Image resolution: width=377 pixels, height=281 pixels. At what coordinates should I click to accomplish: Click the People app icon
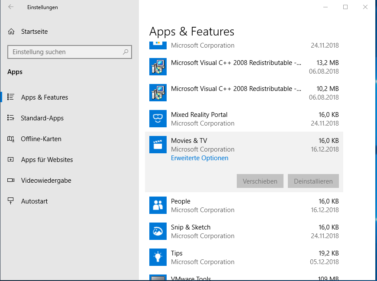click(x=158, y=205)
